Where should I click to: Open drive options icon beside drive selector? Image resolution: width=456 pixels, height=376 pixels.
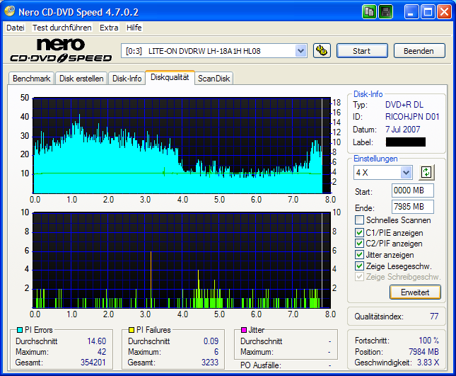coord(322,50)
